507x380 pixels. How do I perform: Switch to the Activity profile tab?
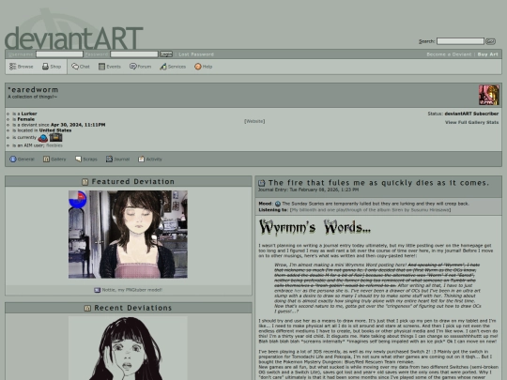pos(149,159)
